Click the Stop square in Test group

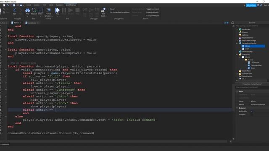click(x=77, y=10)
